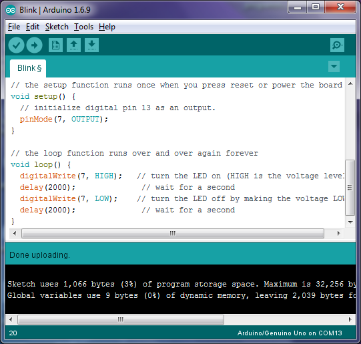Click the 'setup function runs once' comment
The image size is (361, 344).
pos(177,85)
